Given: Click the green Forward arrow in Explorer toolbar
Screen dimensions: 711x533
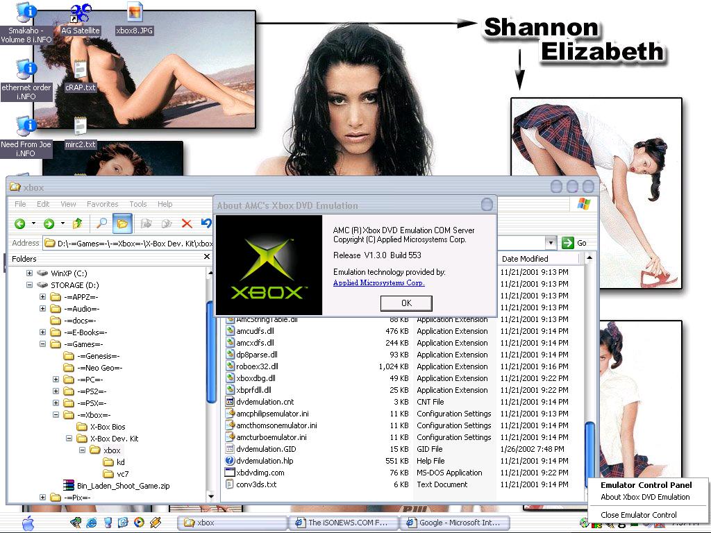Looking at the screenshot, I should coord(49,223).
